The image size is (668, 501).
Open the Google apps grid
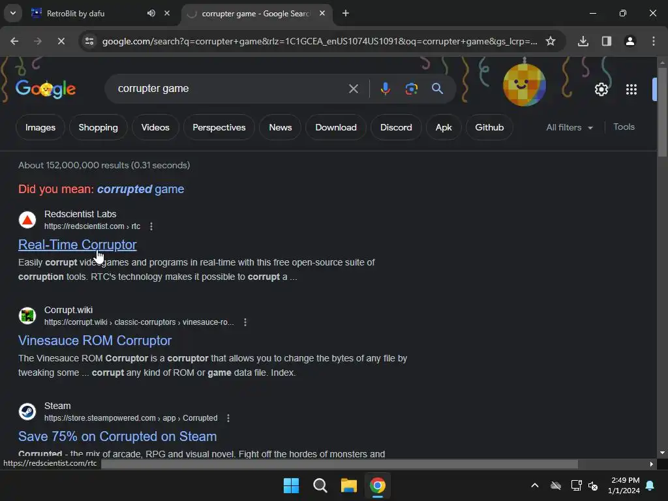pos(631,89)
